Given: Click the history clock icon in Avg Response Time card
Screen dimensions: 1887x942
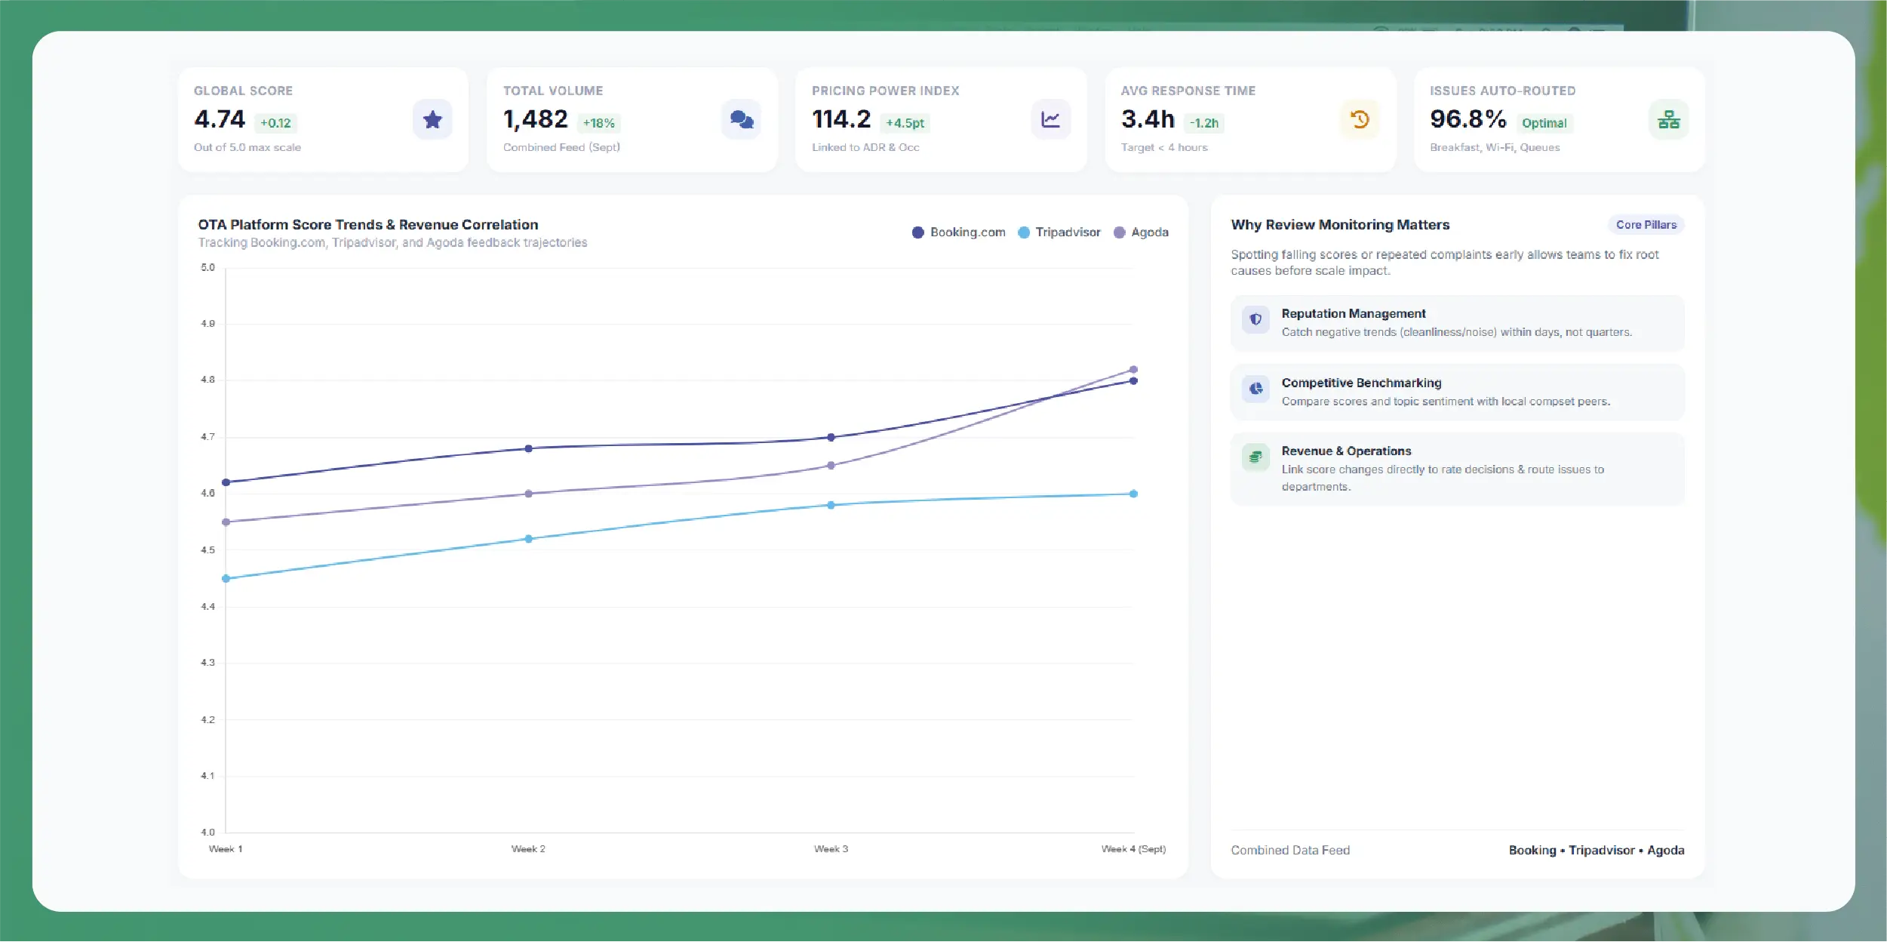Looking at the screenshot, I should click(x=1360, y=119).
